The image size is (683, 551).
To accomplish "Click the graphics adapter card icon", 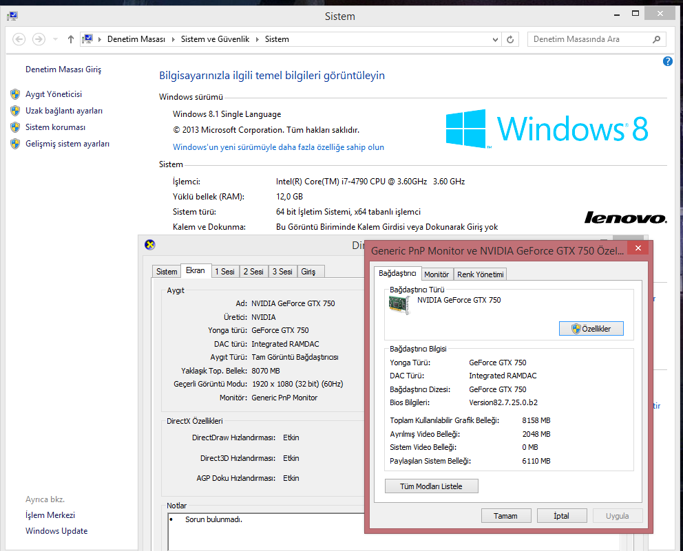I will 399,305.
